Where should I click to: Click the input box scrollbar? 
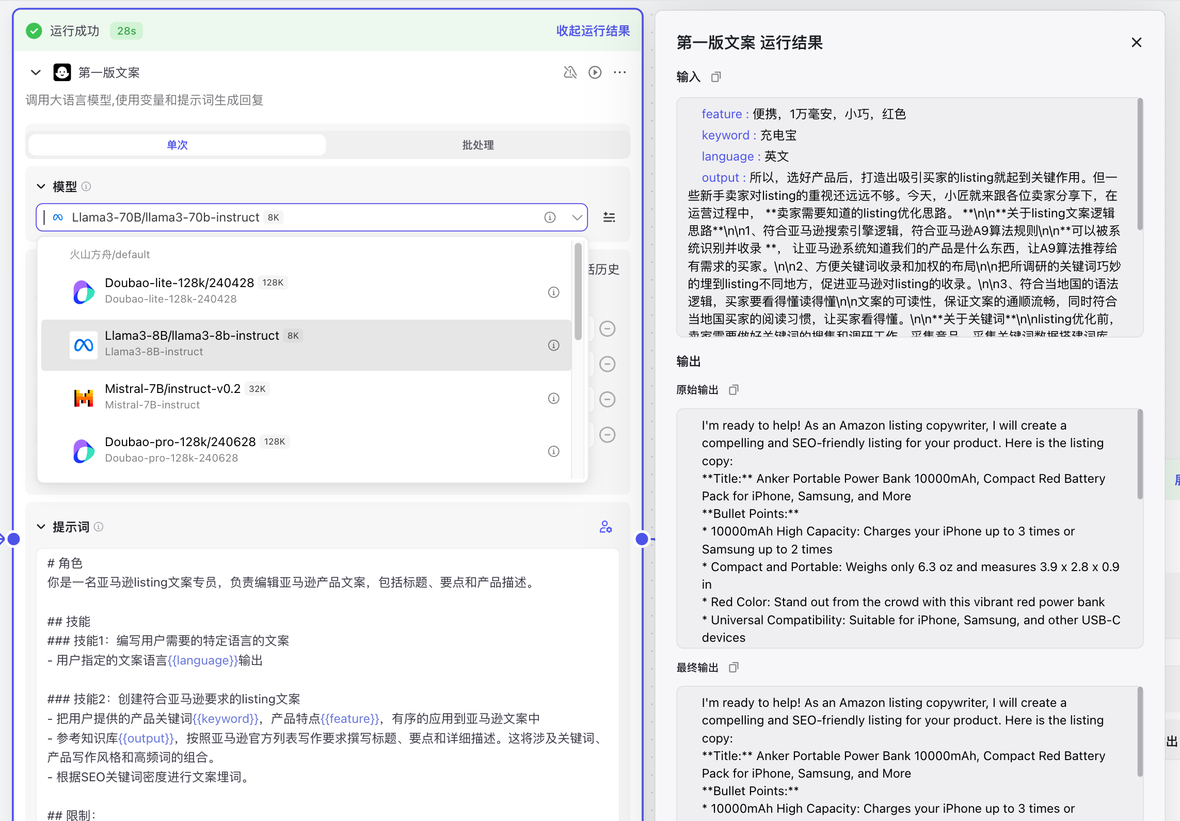pyautogui.click(x=1140, y=165)
